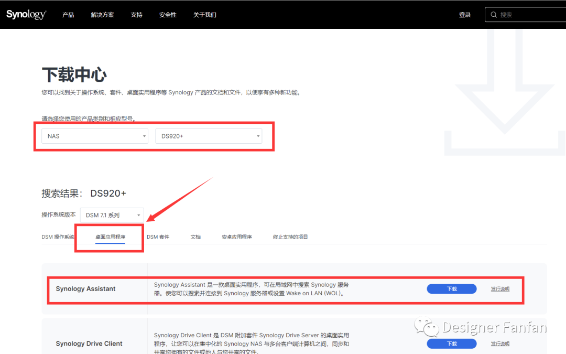This screenshot has height=354, width=566.
Task: Open the 支持 menu
Action: [136, 15]
